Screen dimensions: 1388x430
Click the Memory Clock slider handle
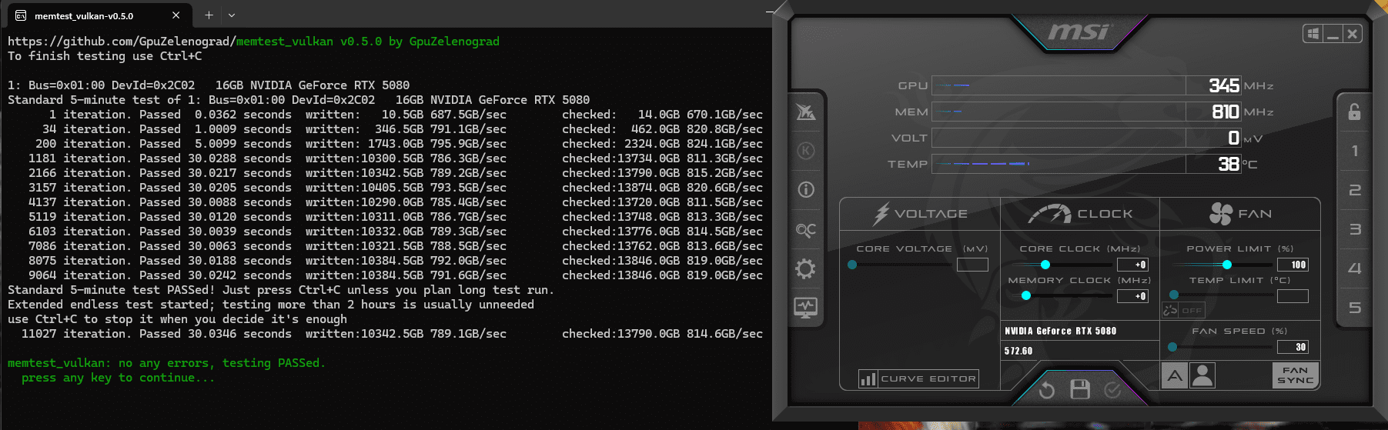(x=1026, y=295)
